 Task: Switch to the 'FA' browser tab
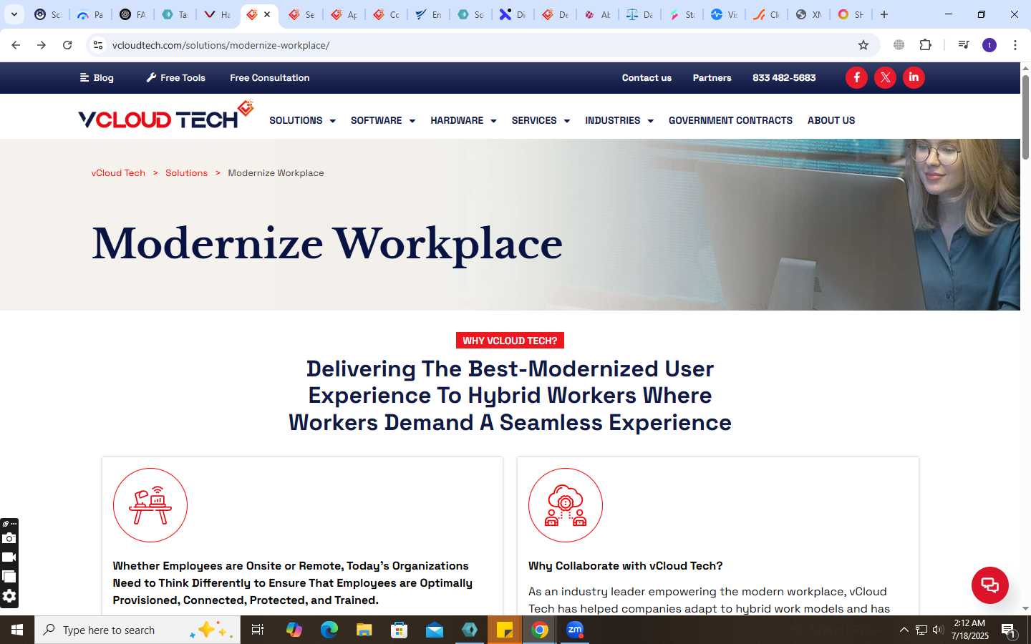[x=133, y=14]
